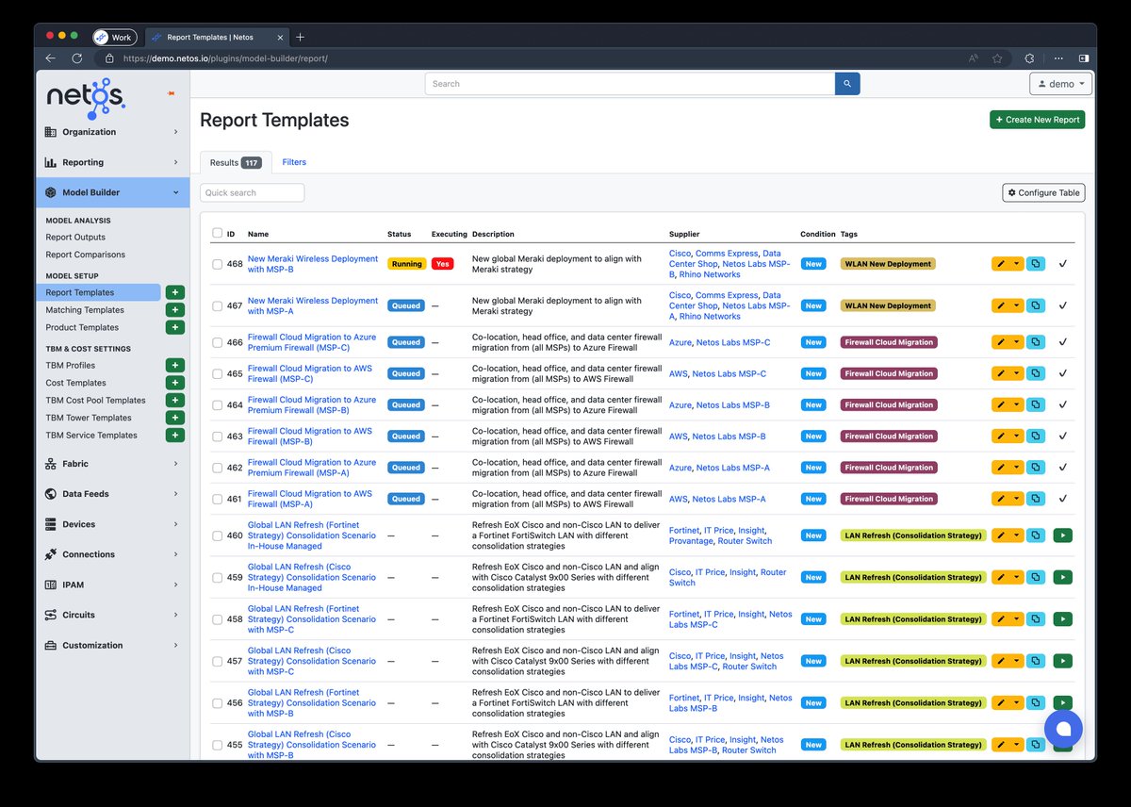
Task: Expand the Devices sidebar section
Action: pyautogui.click(x=112, y=524)
